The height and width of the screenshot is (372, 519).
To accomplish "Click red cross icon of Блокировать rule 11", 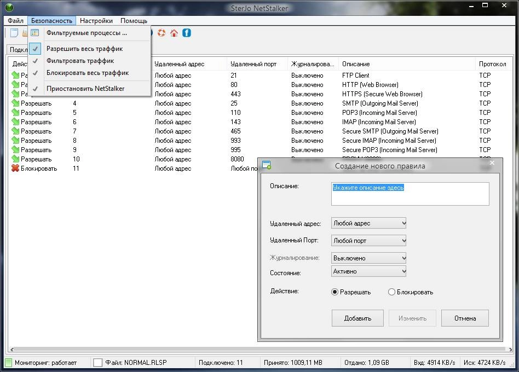I will click(x=15, y=168).
